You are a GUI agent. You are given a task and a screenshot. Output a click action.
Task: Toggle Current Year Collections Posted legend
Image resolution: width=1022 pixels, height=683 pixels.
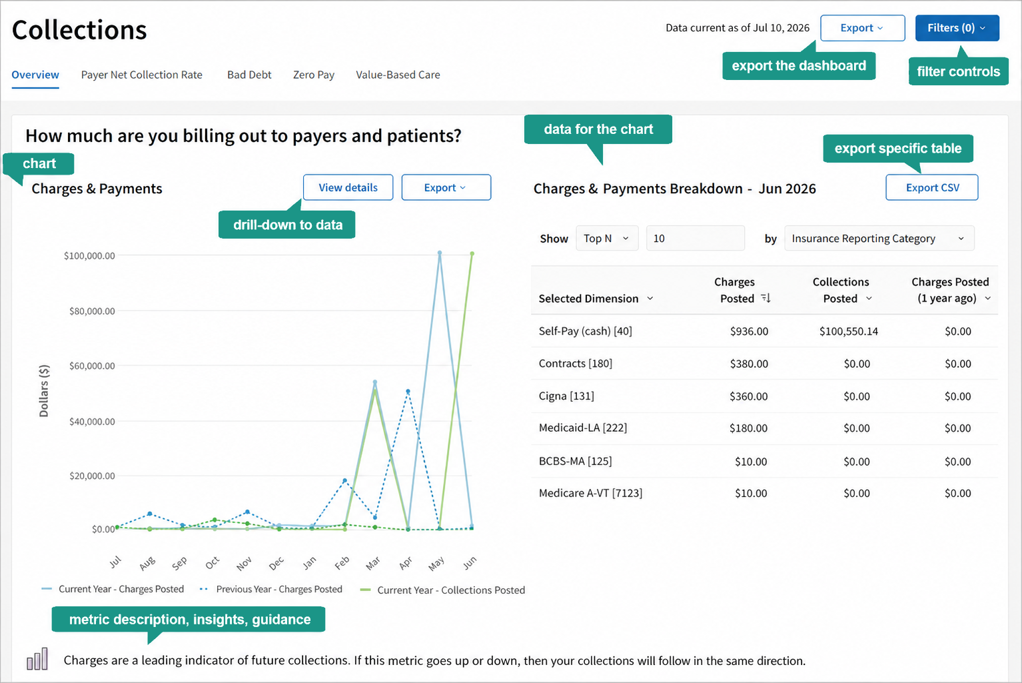click(442, 590)
